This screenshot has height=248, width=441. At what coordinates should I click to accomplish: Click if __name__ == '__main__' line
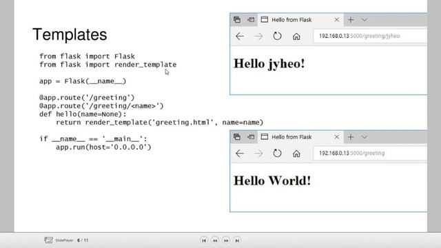click(x=93, y=139)
